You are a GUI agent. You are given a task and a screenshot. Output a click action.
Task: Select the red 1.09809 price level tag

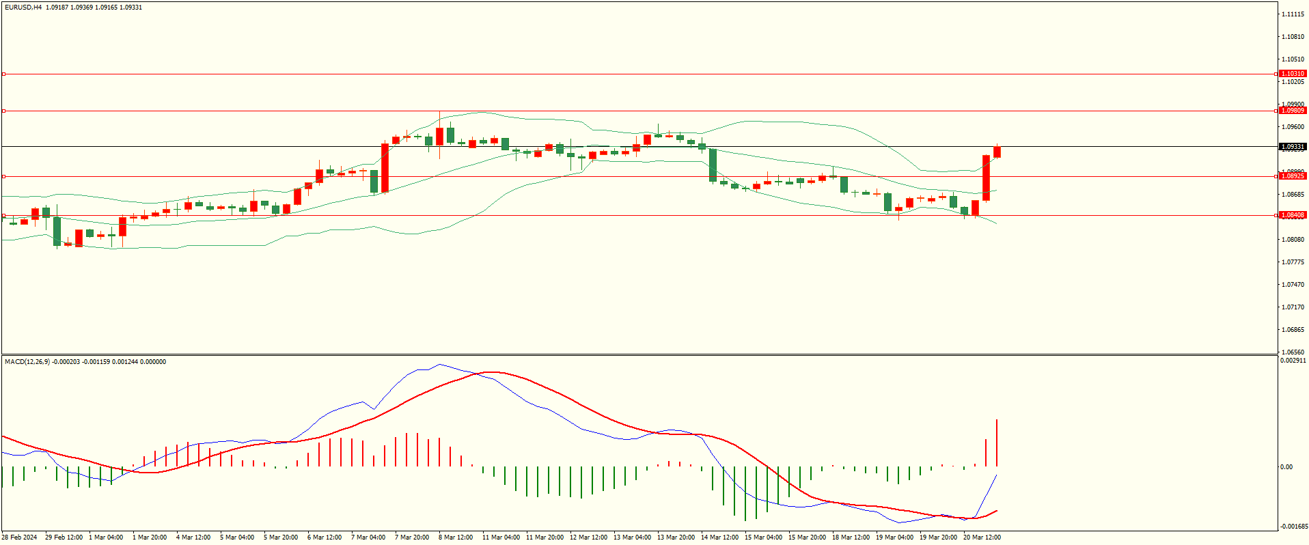(1293, 111)
